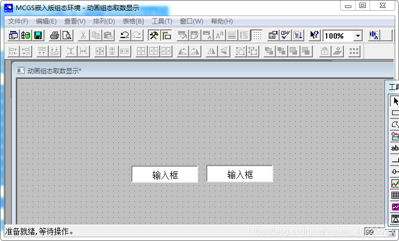Click the make same width icon
This screenshot has width=399, height=241.
124,51
